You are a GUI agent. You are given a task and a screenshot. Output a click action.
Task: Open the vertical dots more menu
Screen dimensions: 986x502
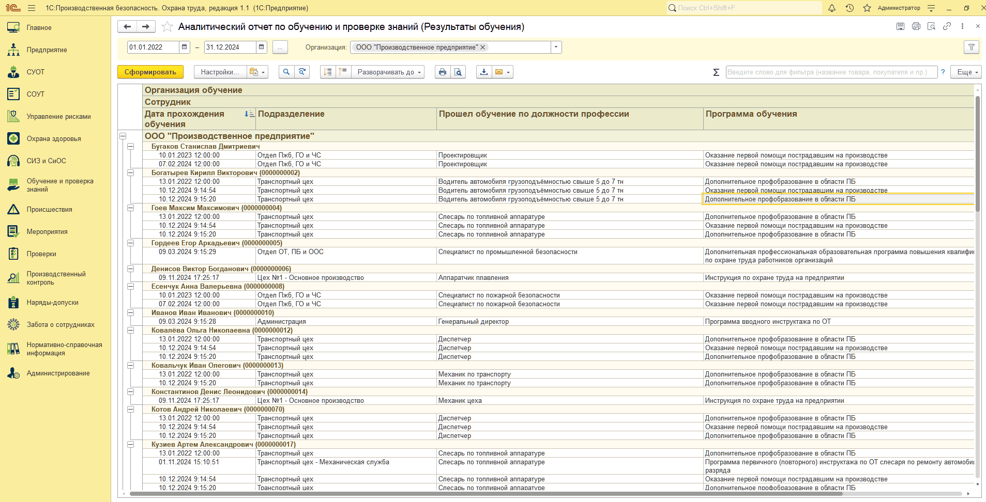tap(962, 26)
